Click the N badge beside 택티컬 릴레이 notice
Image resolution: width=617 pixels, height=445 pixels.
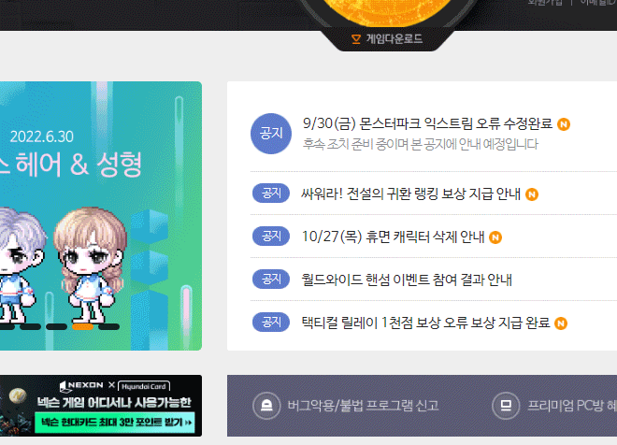pyautogui.click(x=561, y=323)
